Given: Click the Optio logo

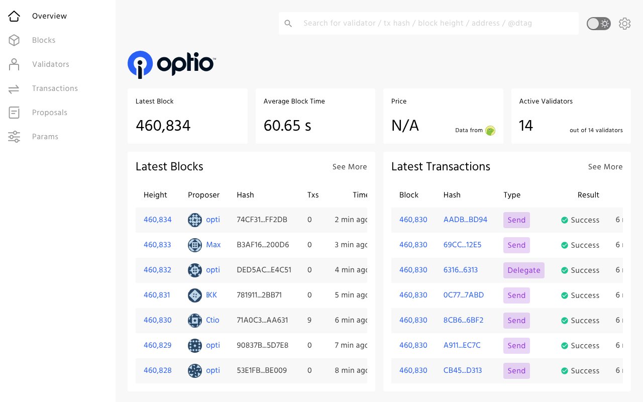Looking at the screenshot, I should [171, 64].
